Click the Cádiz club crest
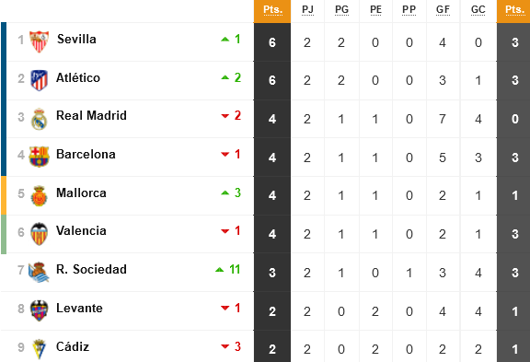 (39, 349)
